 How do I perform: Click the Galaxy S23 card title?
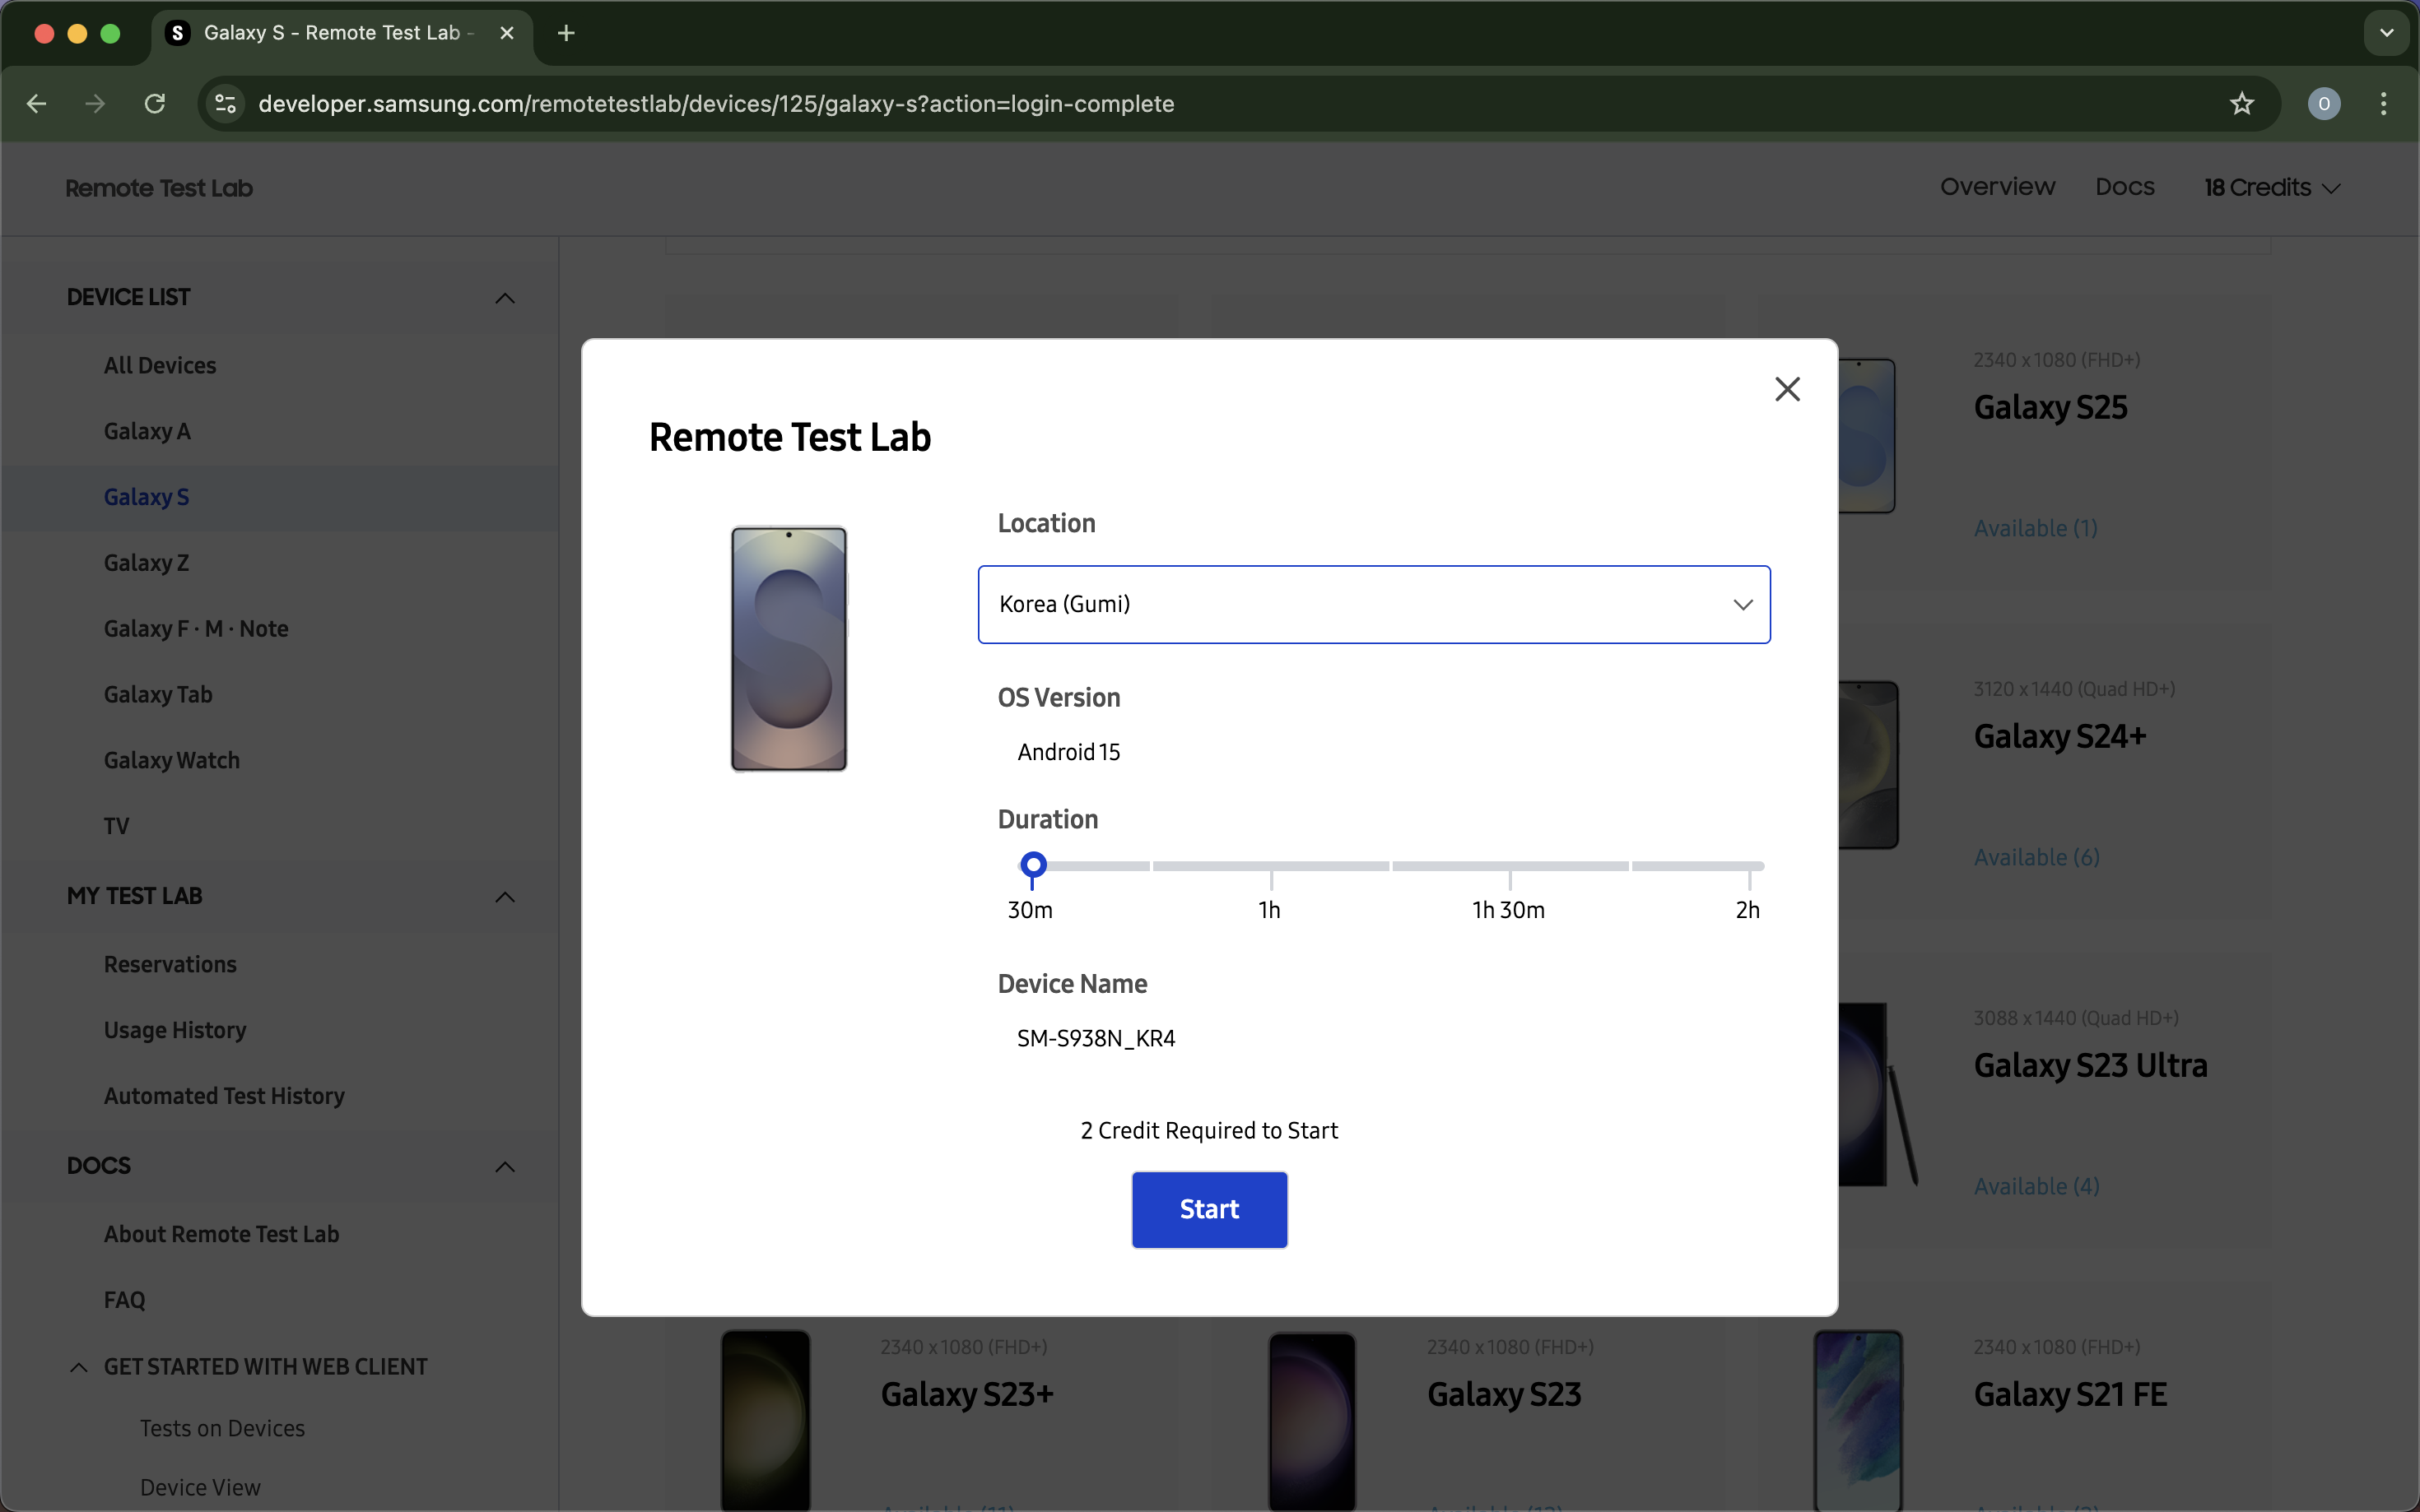1504,1394
